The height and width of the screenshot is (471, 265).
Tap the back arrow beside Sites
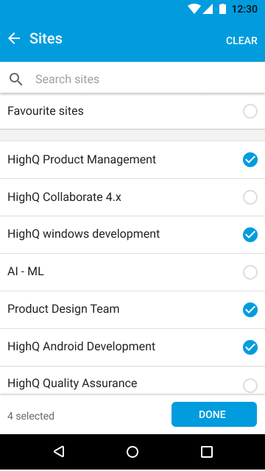tap(14, 38)
